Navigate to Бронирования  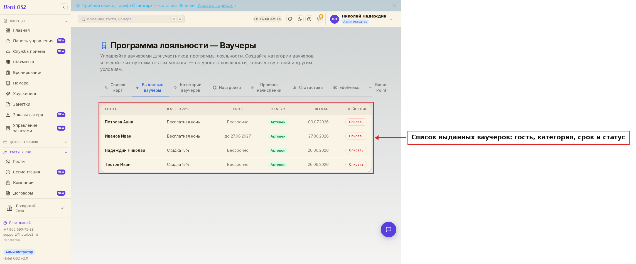tap(35, 73)
